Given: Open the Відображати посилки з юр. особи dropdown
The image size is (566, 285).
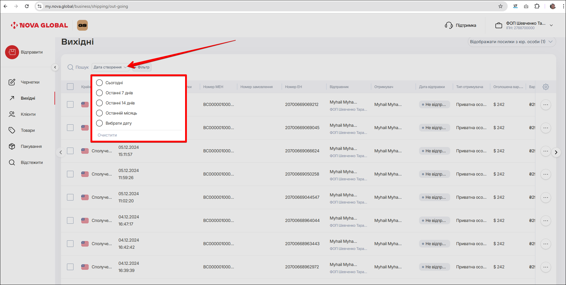Looking at the screenshot, I should point(511,42).
